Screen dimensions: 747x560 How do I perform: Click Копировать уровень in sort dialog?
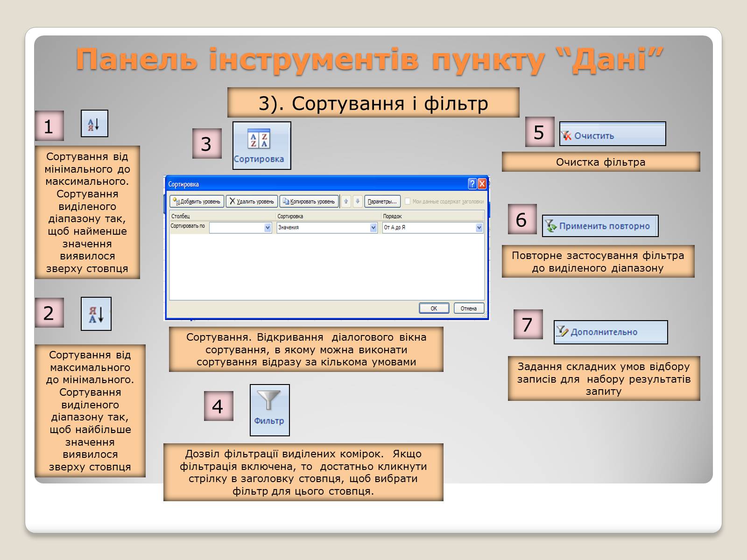309,201
